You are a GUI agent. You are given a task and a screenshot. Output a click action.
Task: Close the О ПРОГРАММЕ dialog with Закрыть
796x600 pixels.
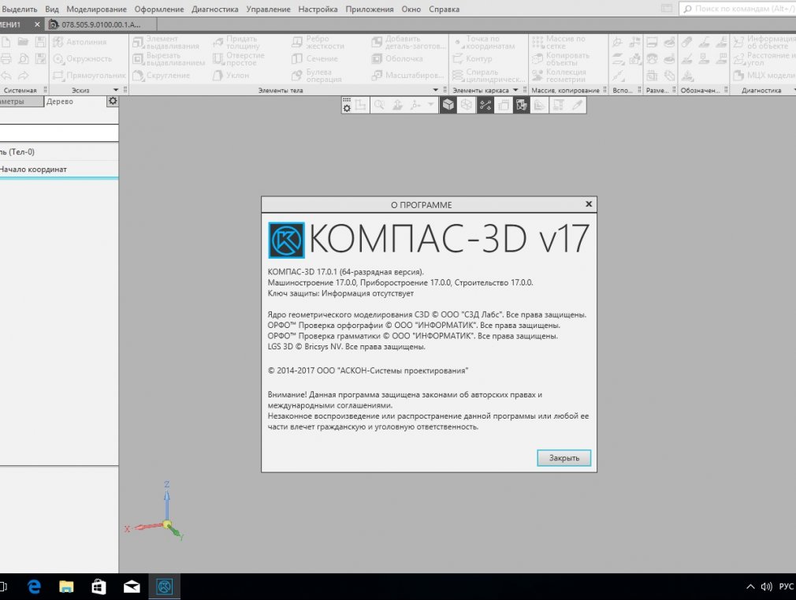pyautogui.click(x=564, y=458)
